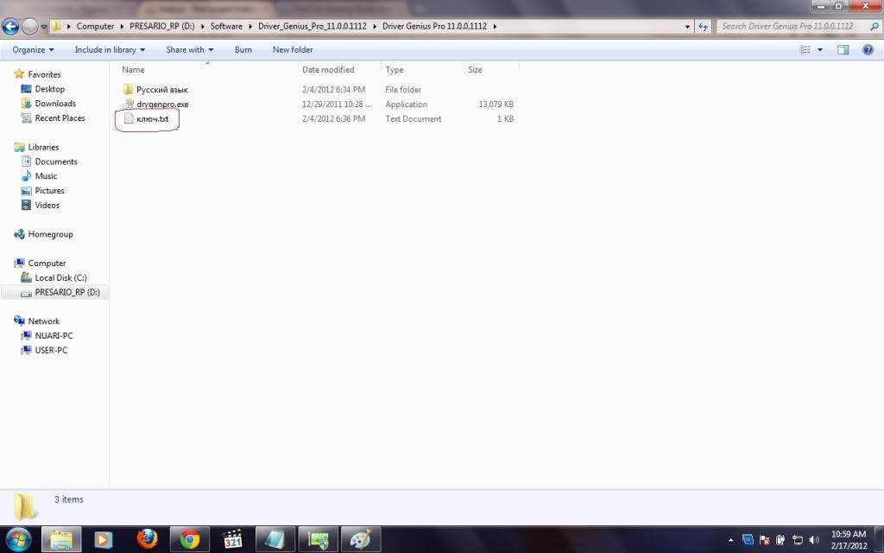Open the Paint taskbar icon

360,539
